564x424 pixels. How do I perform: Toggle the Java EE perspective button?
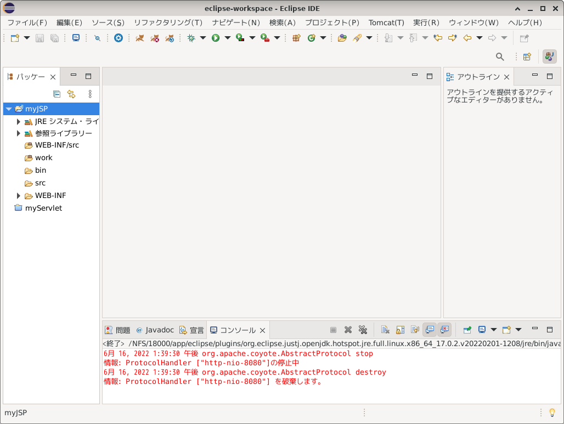click(x=549, y=56)
